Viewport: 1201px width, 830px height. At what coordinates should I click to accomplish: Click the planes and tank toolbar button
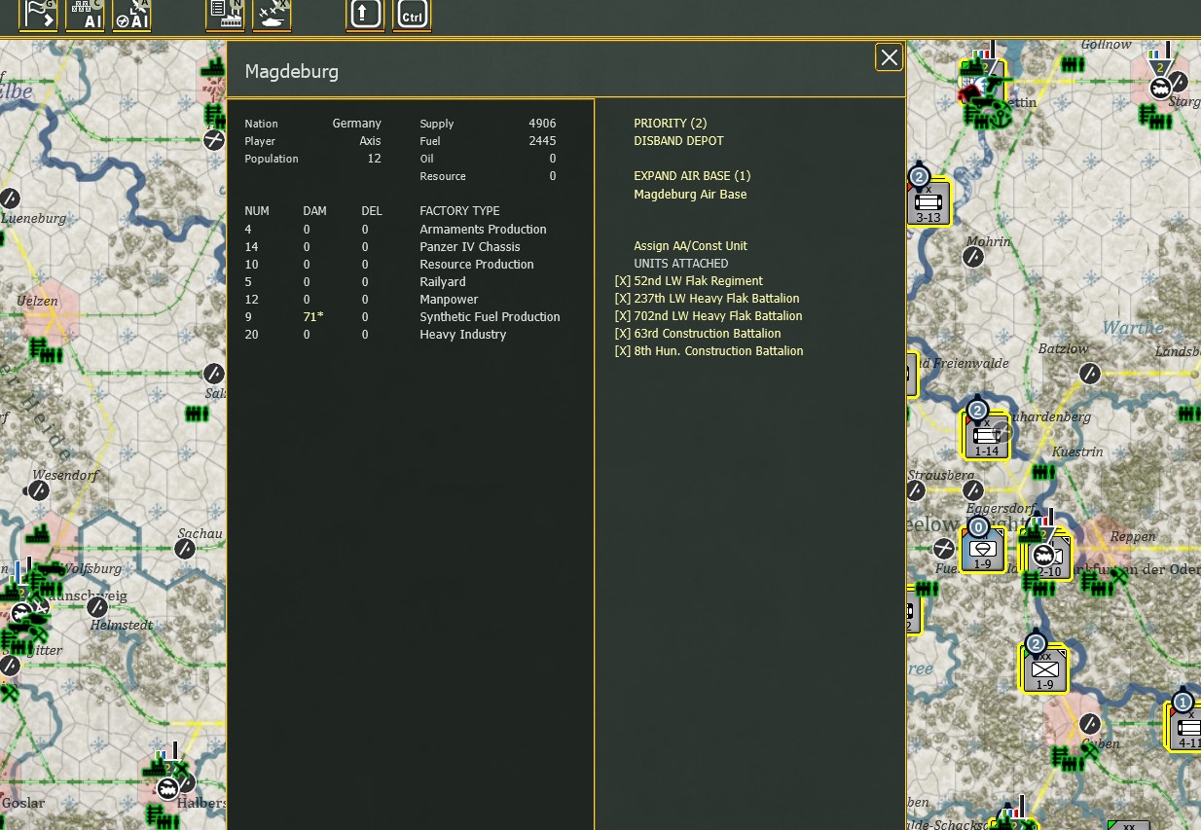272,15
